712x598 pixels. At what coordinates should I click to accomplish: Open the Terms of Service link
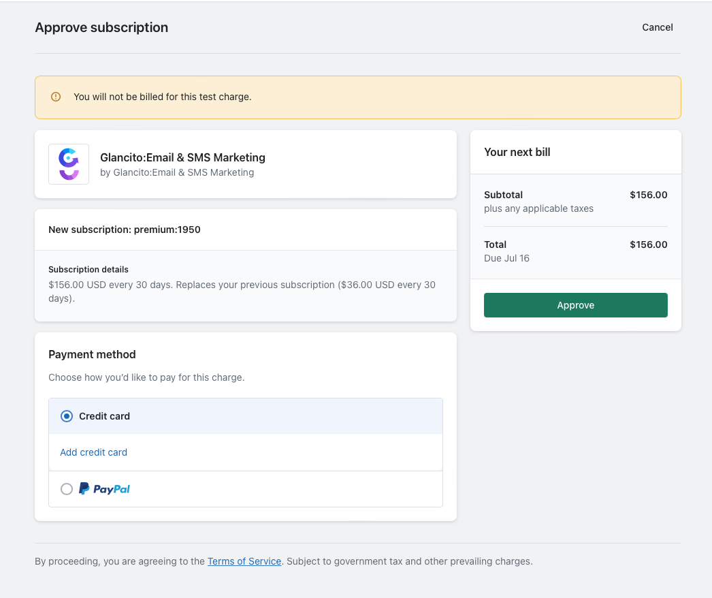tap(244, 561)
